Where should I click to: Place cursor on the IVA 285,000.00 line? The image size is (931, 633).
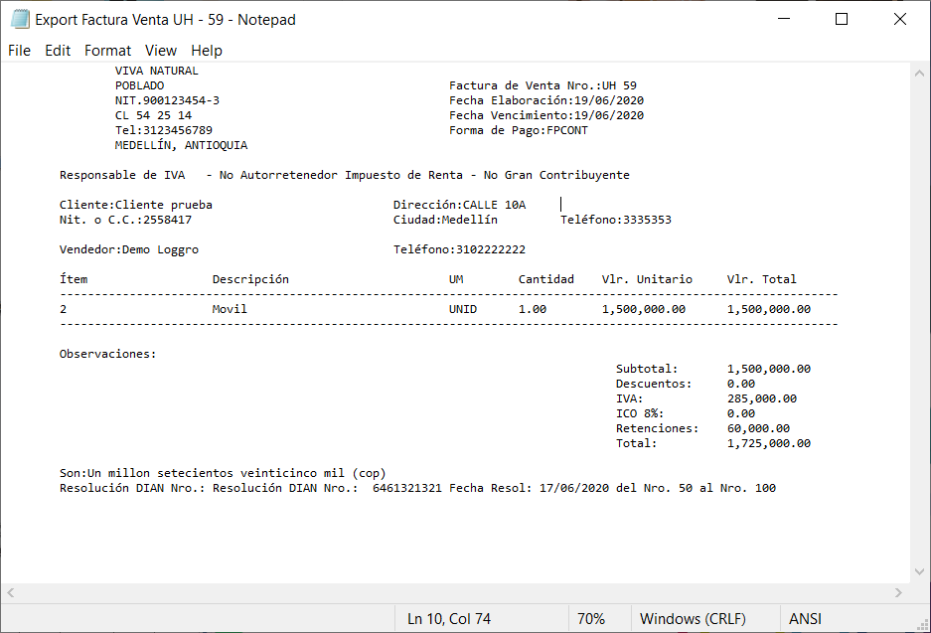(x=761, y=398)
